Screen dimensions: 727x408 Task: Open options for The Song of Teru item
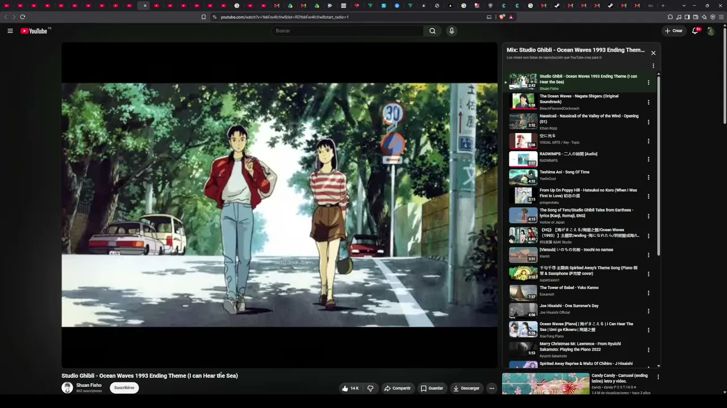649,216
